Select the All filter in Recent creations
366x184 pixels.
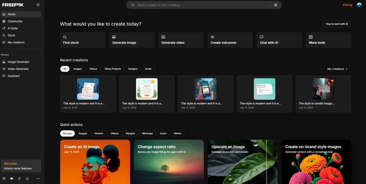[65, 69]
